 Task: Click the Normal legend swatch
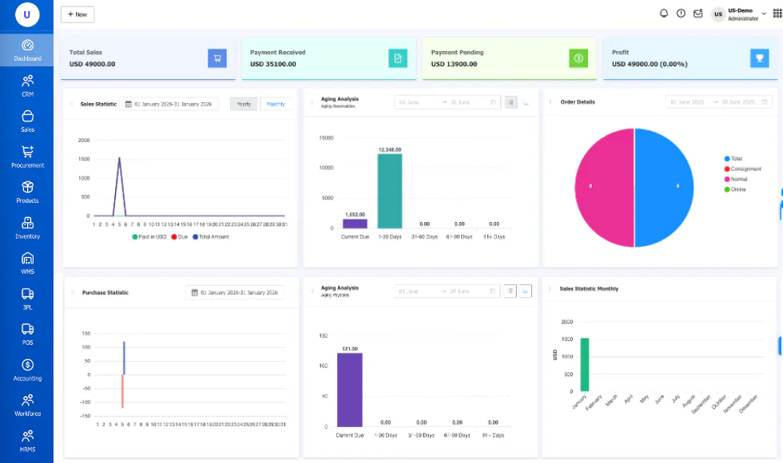tap(727, 179)
